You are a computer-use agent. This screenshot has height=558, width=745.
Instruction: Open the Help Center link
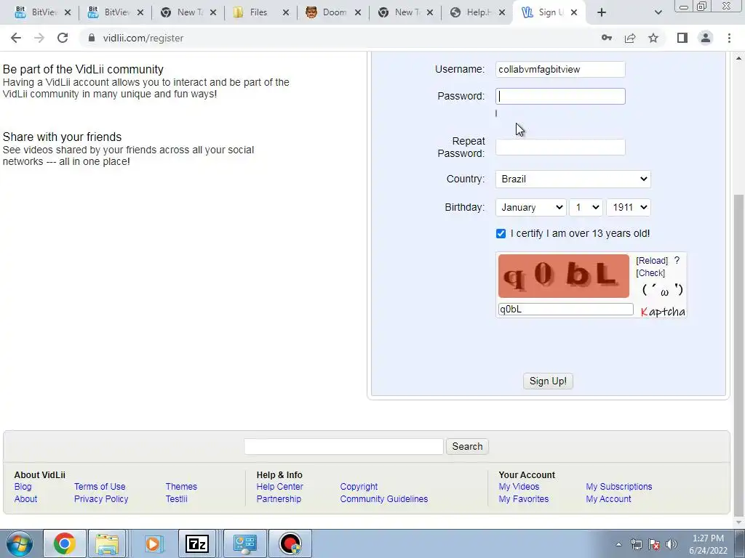tap(280, 486)
